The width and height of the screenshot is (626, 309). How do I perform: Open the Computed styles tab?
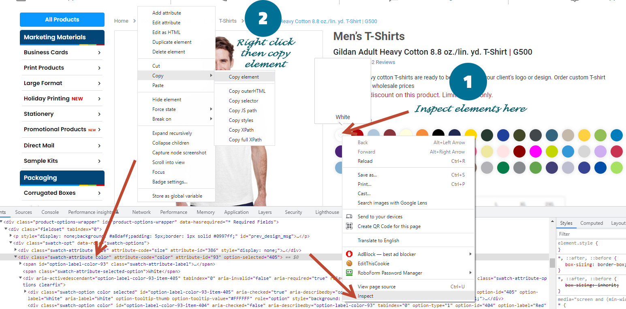(592, 223)
